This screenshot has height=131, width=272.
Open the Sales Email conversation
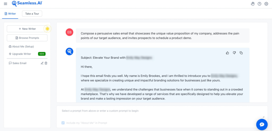(19, 63)
